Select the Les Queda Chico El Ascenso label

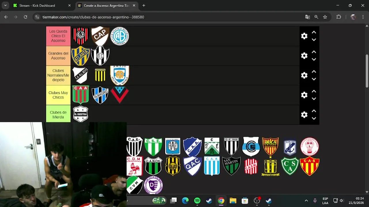58,36
